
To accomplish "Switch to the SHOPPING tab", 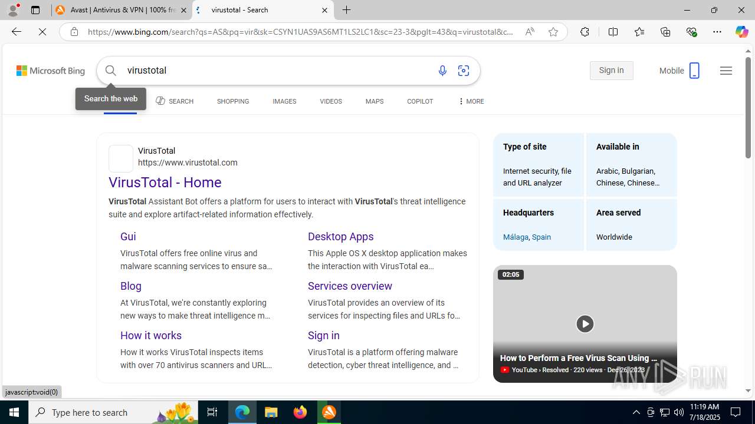I will coord(233,101).
